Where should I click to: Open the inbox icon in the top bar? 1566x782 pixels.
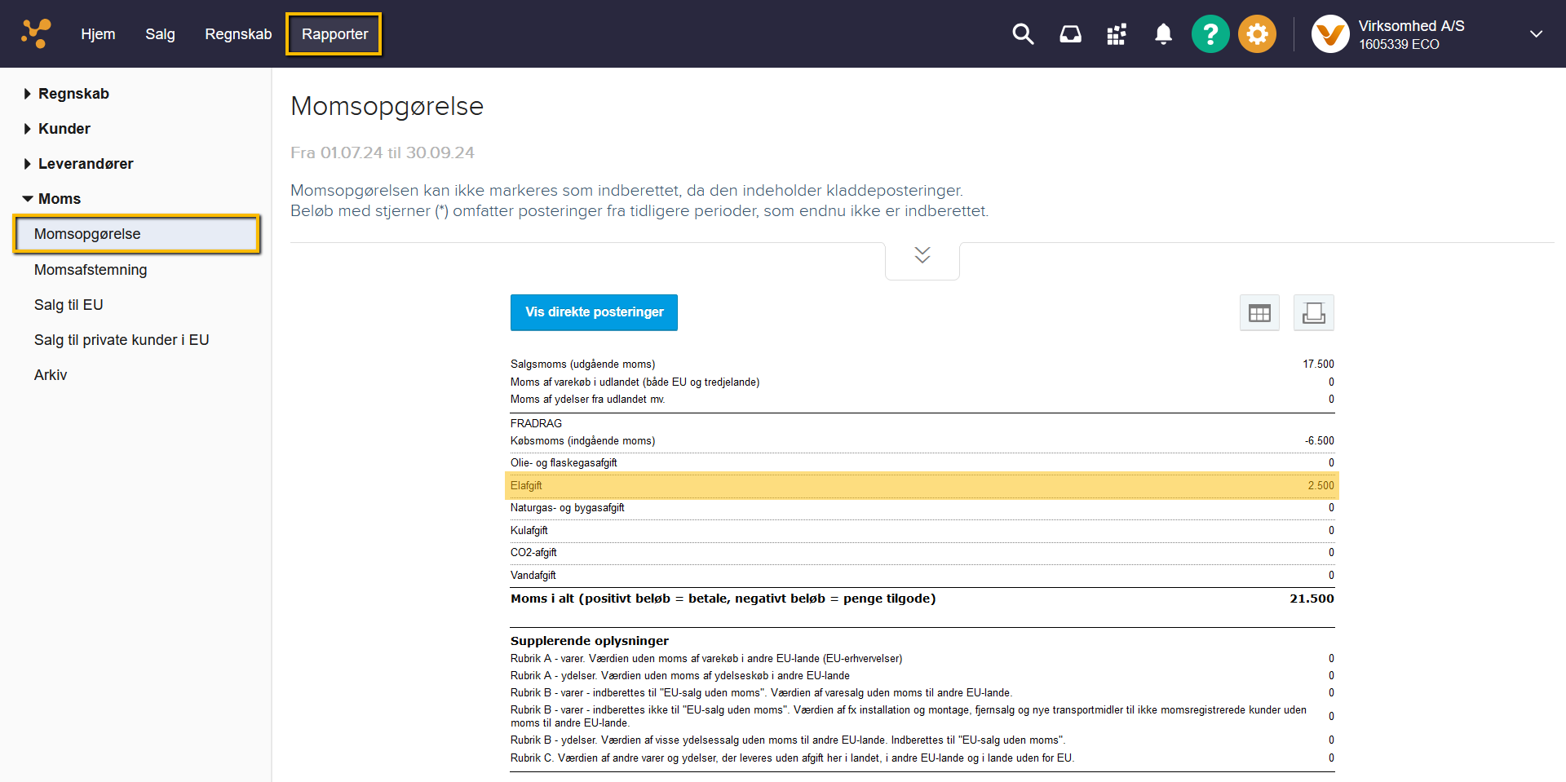click(1070, 34)
